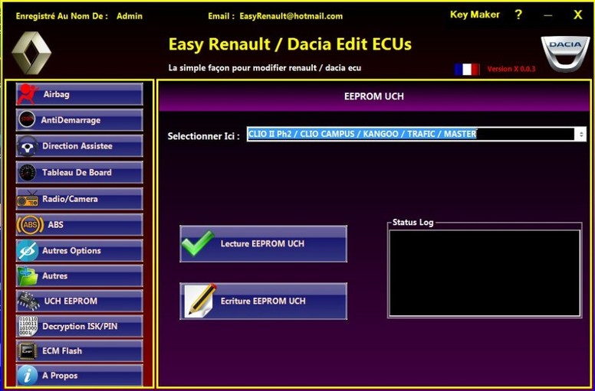This screenshot has width=595, height=391.
Task: Click the French flag language icon
Action: [467, 70]
